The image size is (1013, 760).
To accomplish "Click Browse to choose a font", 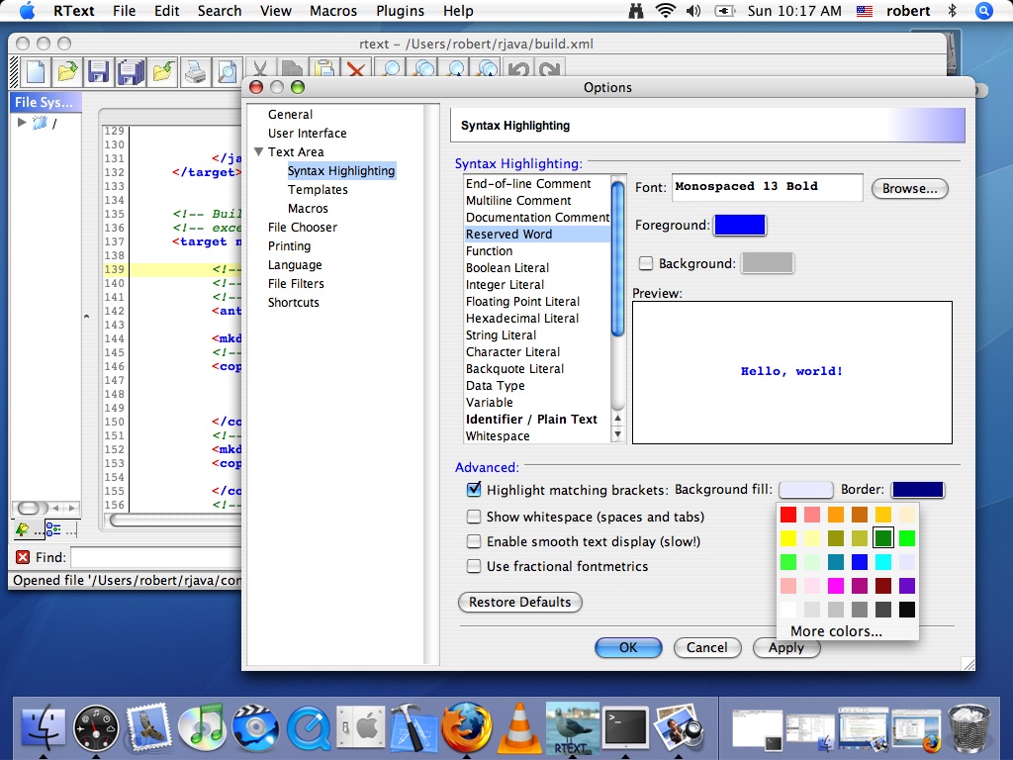I will (909, 188).
